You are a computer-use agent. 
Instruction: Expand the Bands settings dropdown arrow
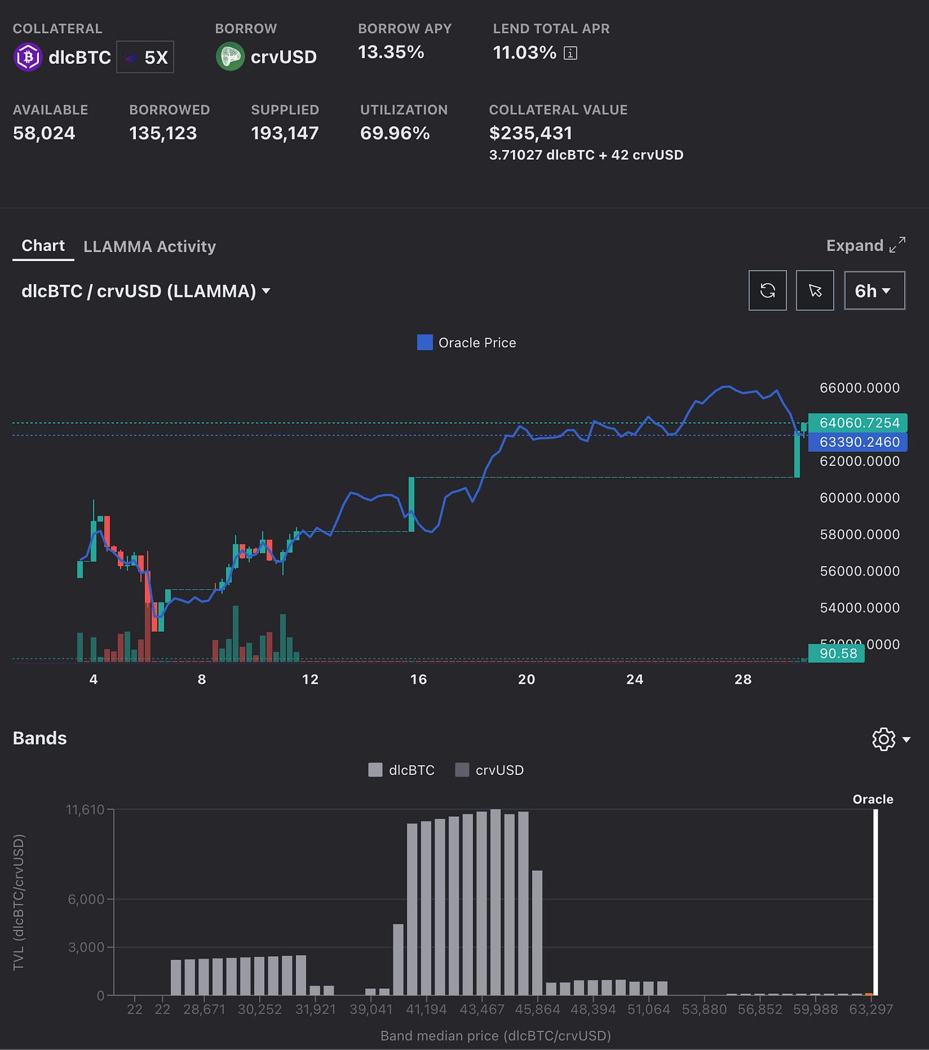[907, 740]
